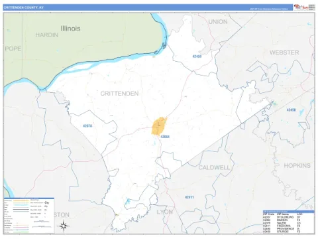Click the 'CRITTENDEN COUNTY, KY' title text
This screenshot has height=239, width=318.
tap(24, 7)
